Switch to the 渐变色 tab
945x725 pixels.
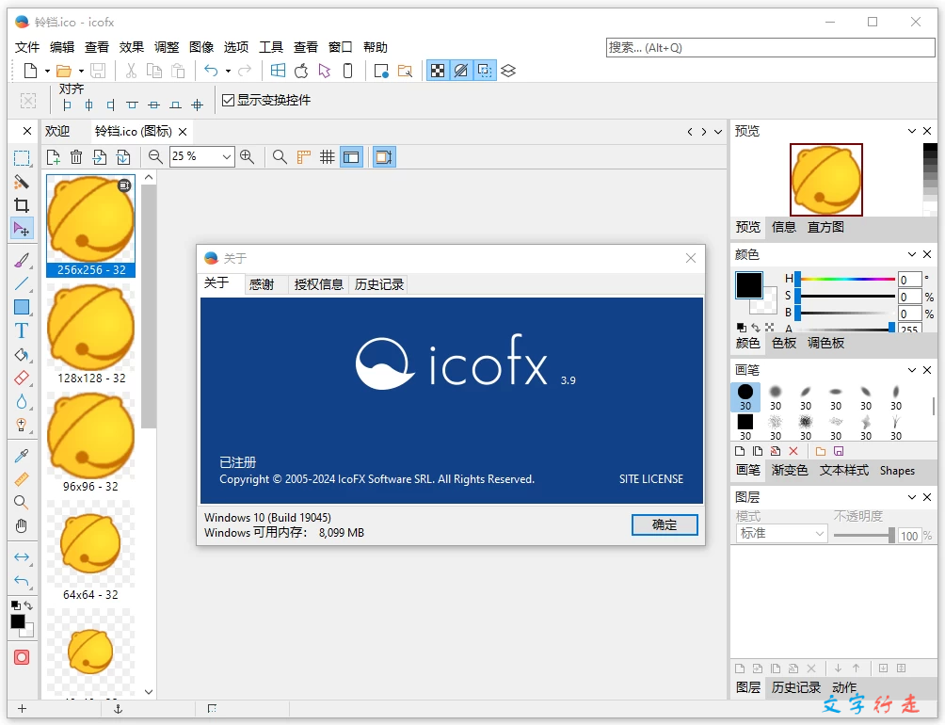pos(790,470)
